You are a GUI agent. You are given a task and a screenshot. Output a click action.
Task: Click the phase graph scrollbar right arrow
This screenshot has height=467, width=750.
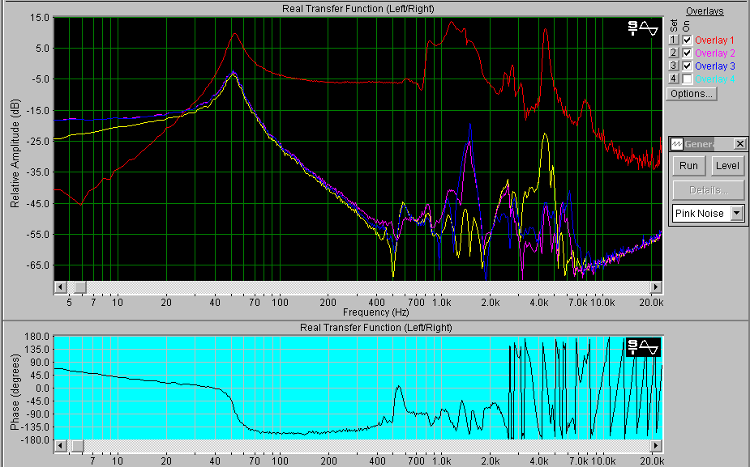[656, 445]
